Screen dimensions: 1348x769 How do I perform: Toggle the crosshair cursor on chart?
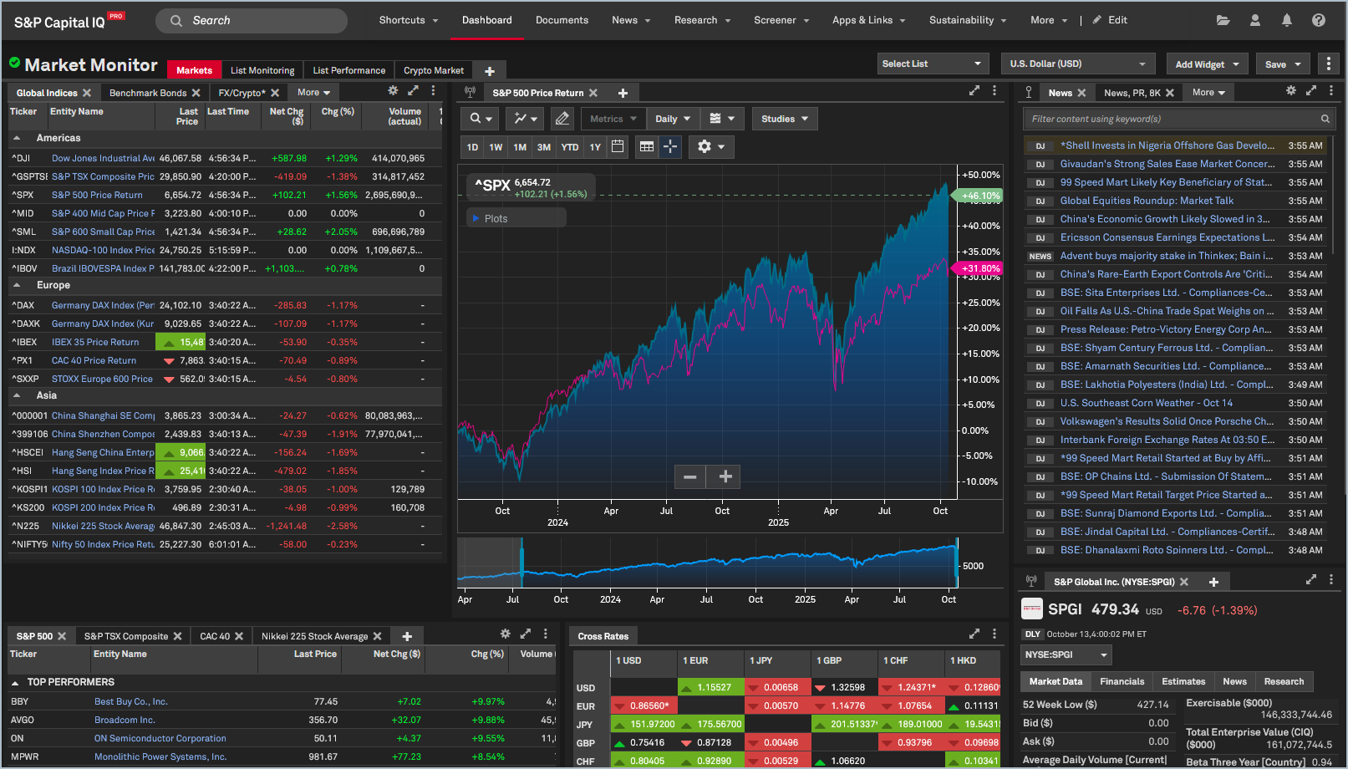tap(670, 147)
